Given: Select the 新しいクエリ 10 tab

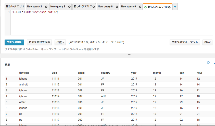Looking at the screenshot, I should [x=158, y=7].
